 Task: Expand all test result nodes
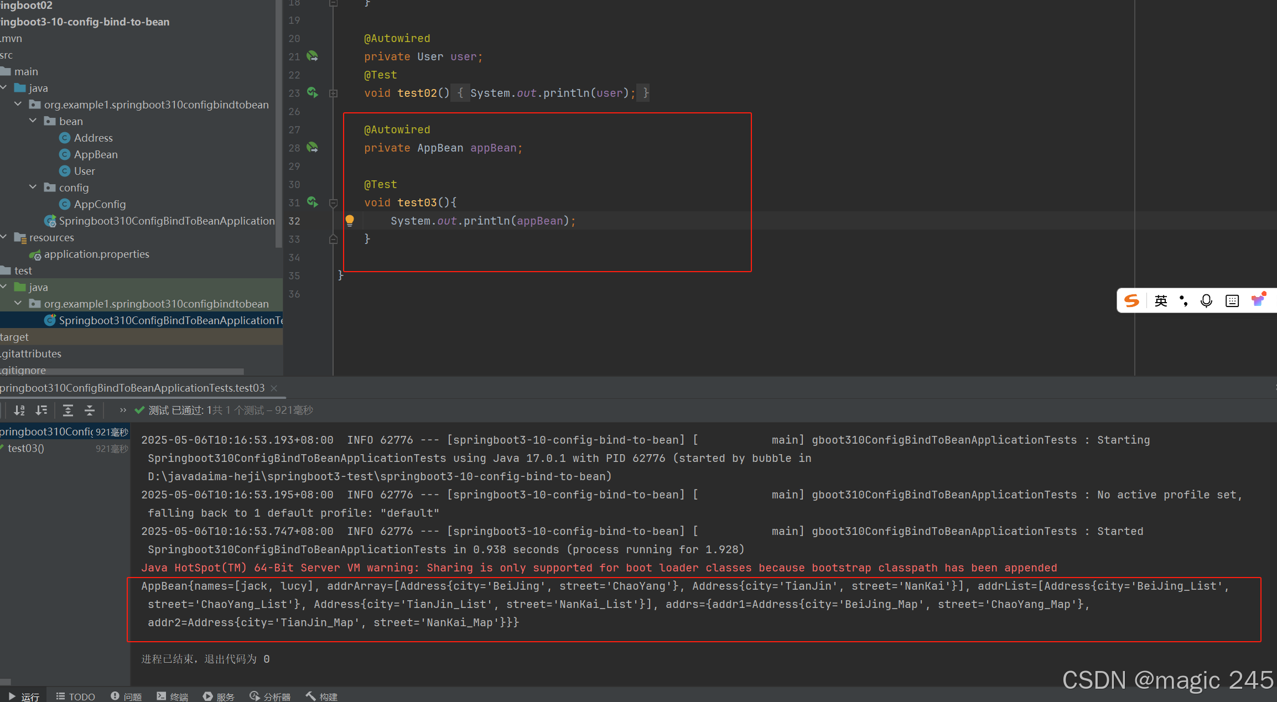(x=68, y=410)
